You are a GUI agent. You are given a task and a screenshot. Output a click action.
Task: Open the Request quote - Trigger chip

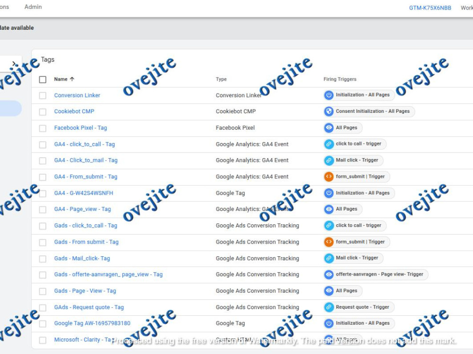coord(359,307)
